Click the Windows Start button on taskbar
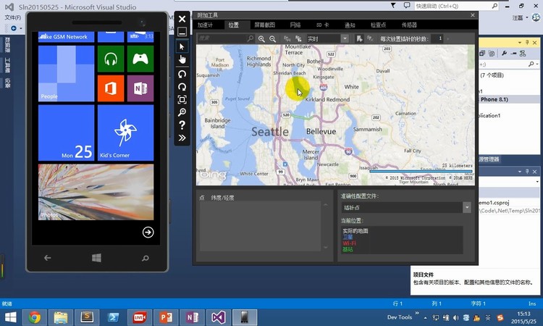This screenshot has width=543, height=326. click(x=10, y=317)
